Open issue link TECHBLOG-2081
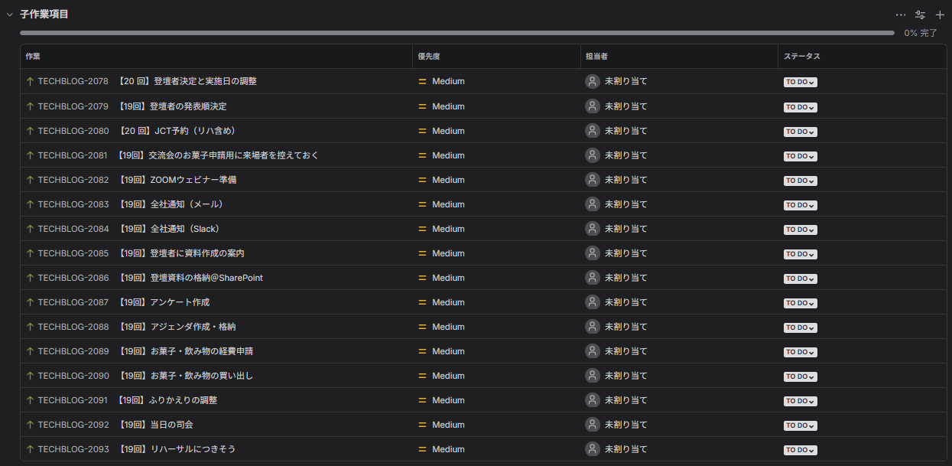This screenshot has width=952, height=466. click(73, 155)
